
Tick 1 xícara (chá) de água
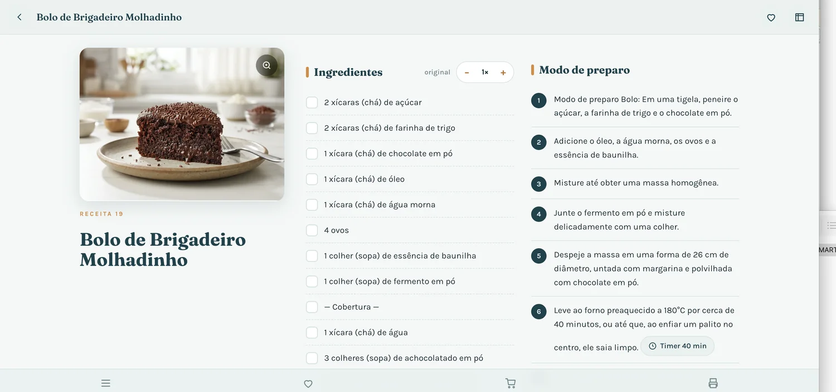(312, 333)
